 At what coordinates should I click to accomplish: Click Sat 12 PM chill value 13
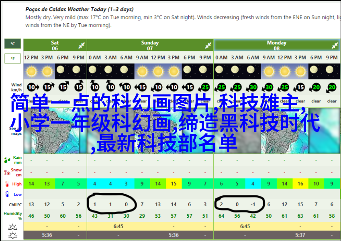[31, 205]
